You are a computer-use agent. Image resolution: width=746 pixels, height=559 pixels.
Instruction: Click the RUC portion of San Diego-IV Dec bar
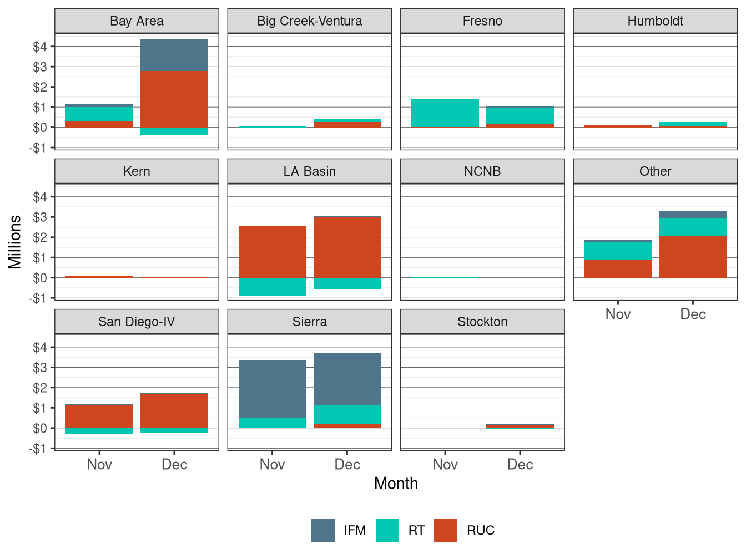point(174,410)
